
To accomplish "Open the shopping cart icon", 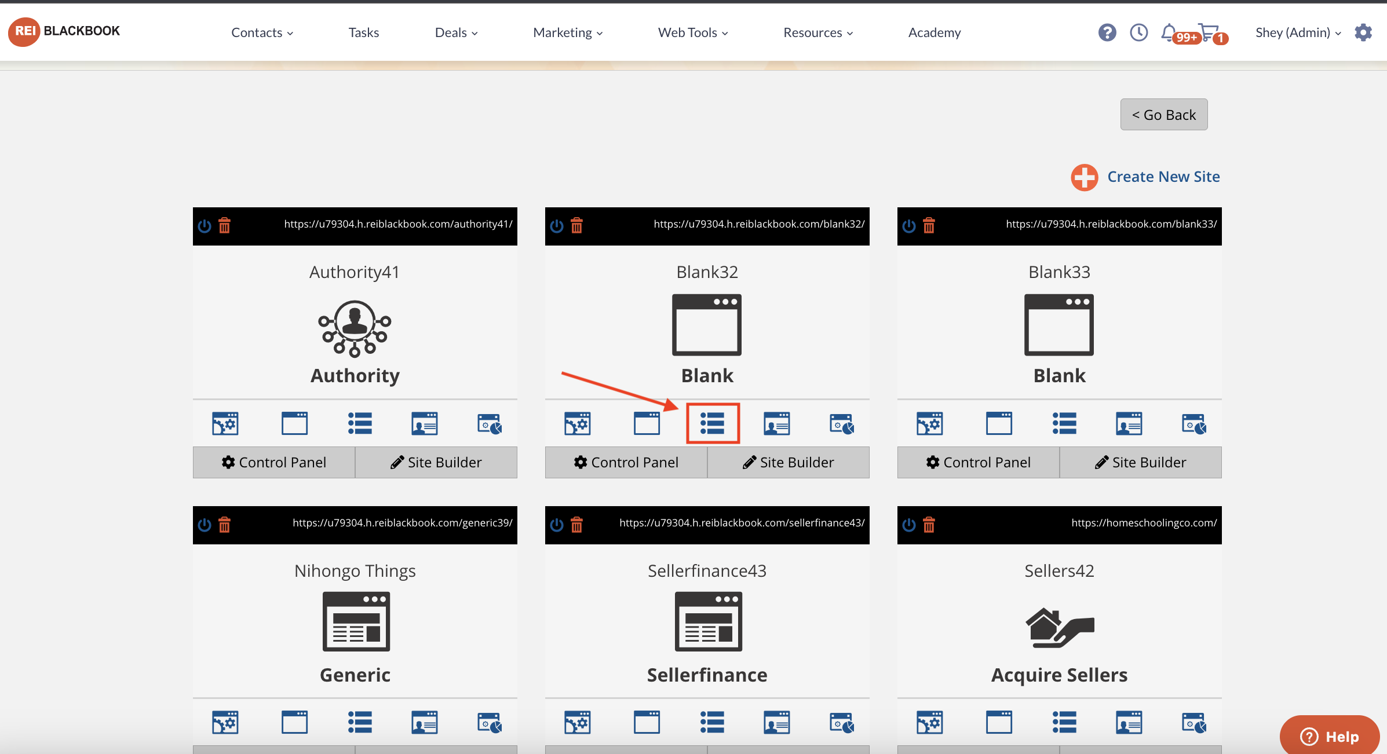I will pyautogui.click(x=1209, y=32).
